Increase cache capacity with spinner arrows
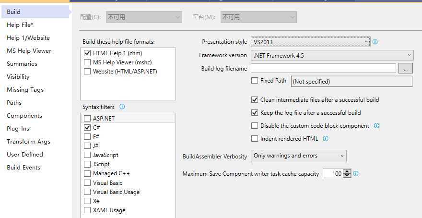The height and width of the screenshot is (218, 422). [347, 171]
